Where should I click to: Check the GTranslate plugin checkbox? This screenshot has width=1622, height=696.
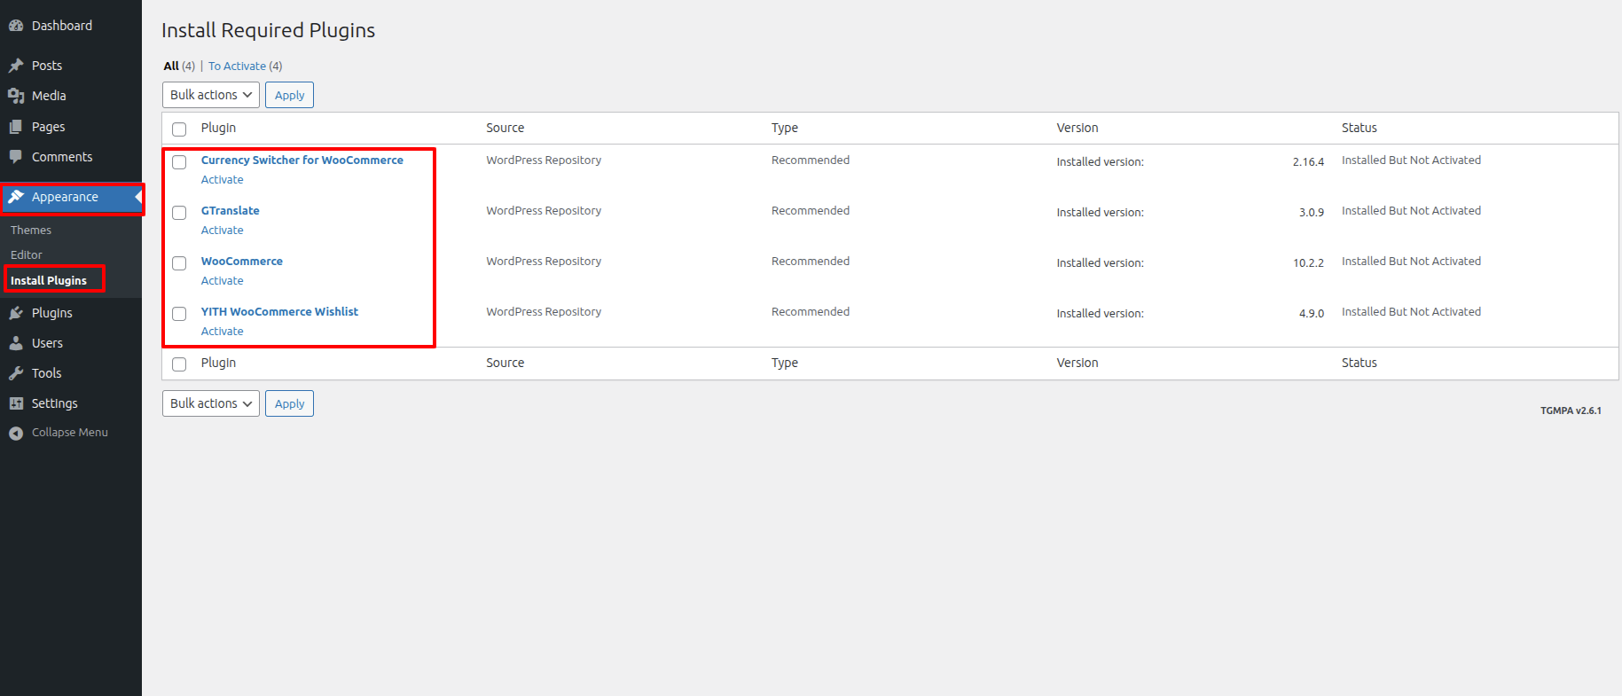179,213
